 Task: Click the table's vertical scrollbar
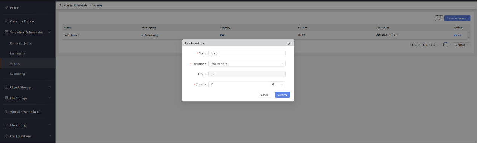[468, 35]
